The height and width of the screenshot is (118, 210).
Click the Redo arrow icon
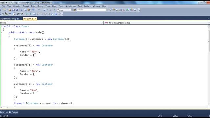tap(39, 10)
